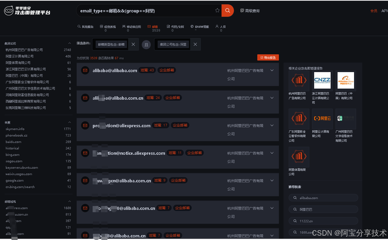Open the 杭州阿里巴巴广告有限公司 report thumbnail

tap(299, 81)
